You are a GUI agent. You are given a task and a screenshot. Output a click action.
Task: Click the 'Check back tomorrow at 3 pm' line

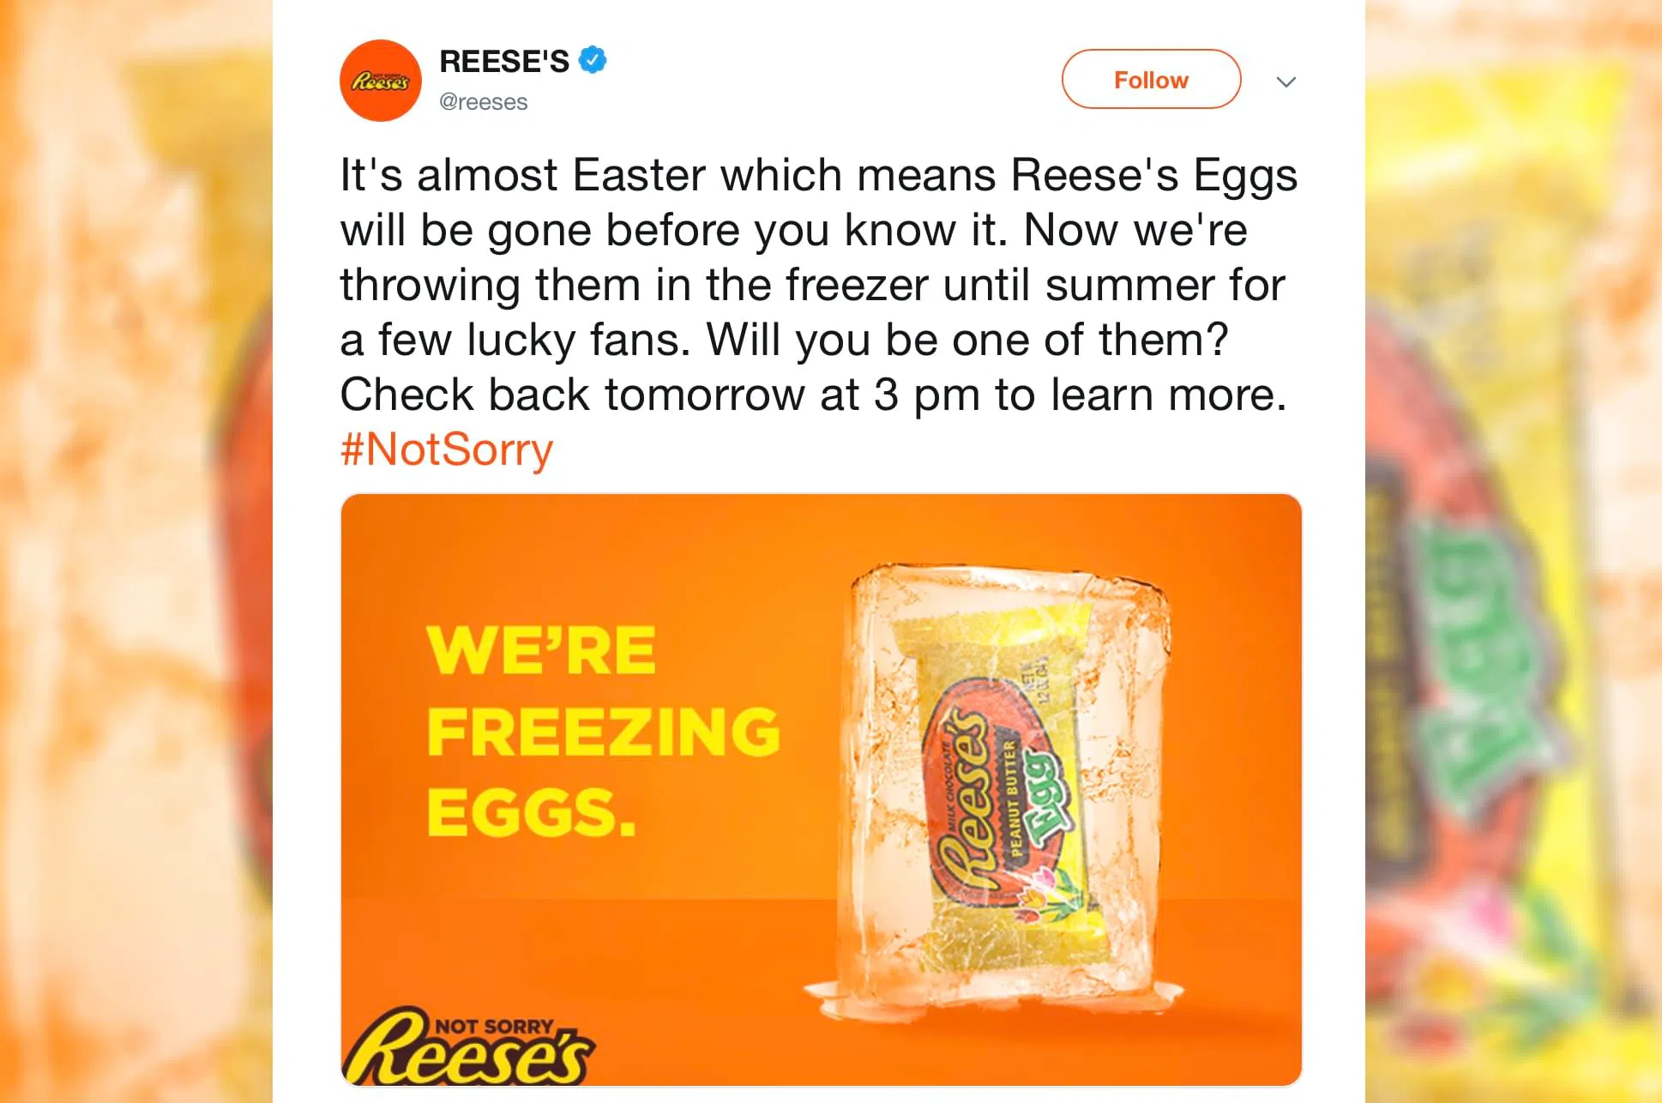pos(813,395)
